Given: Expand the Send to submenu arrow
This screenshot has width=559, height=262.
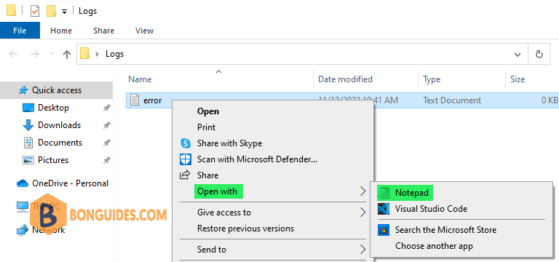Looking at the screenshot, I should [x=362, y=249].
